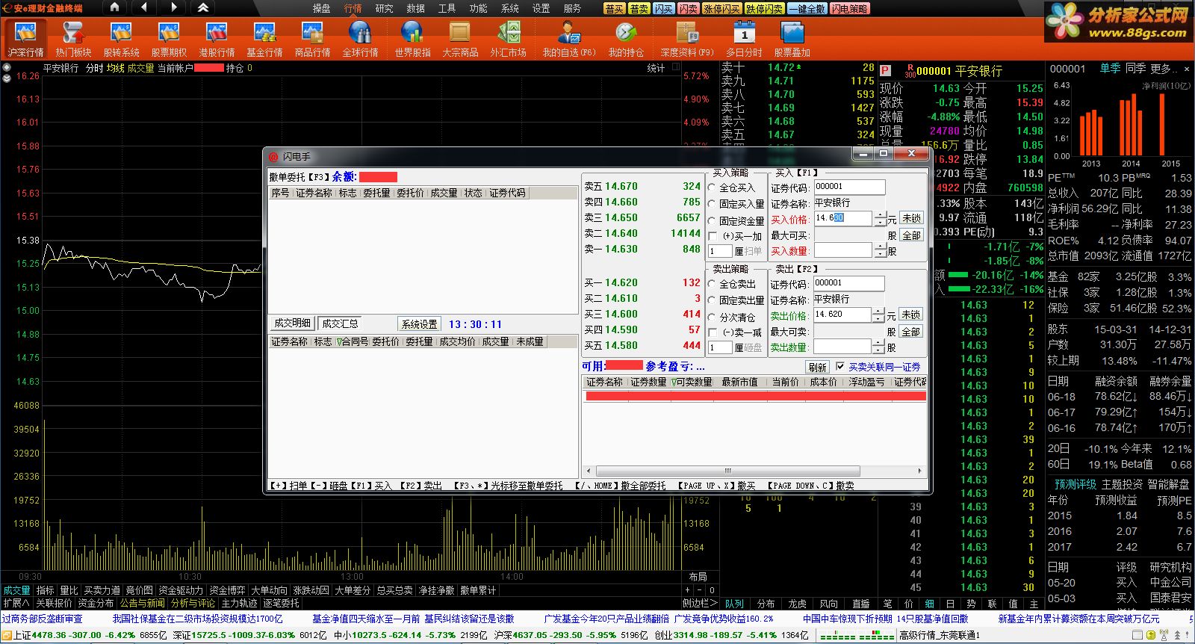
Task: Select 全仓卖出 radio button
Action: pos(712,285)
